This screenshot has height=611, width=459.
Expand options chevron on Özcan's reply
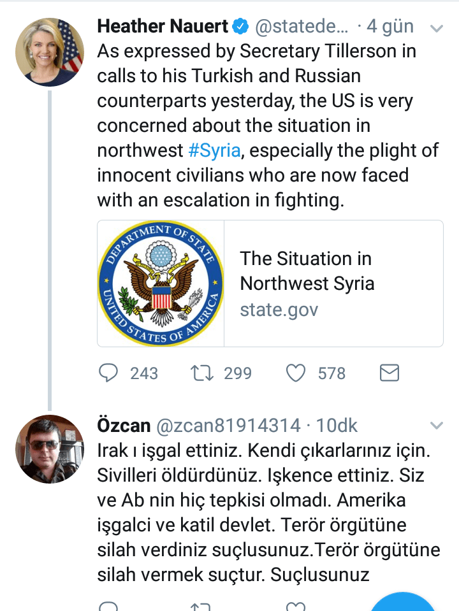tap(437, 425)
